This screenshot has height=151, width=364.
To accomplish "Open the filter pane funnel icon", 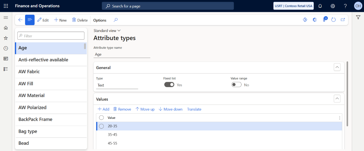I will 358,17.
